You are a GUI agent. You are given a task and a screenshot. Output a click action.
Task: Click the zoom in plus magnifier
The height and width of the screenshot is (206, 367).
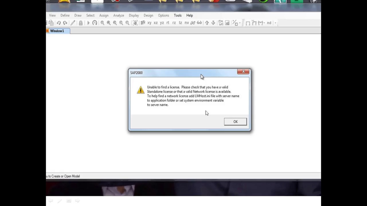point(121,23)
